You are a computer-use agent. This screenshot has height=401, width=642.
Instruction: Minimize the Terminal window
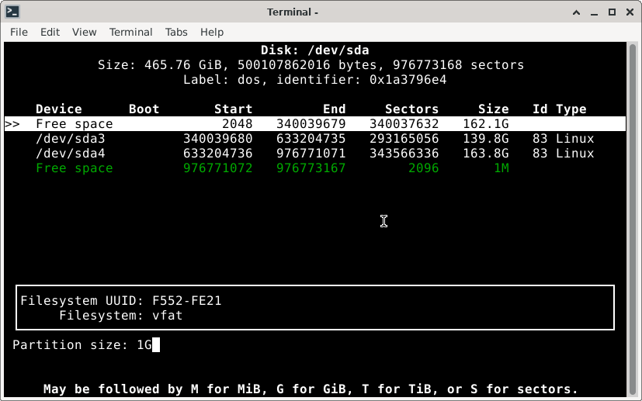click(592, 12)
